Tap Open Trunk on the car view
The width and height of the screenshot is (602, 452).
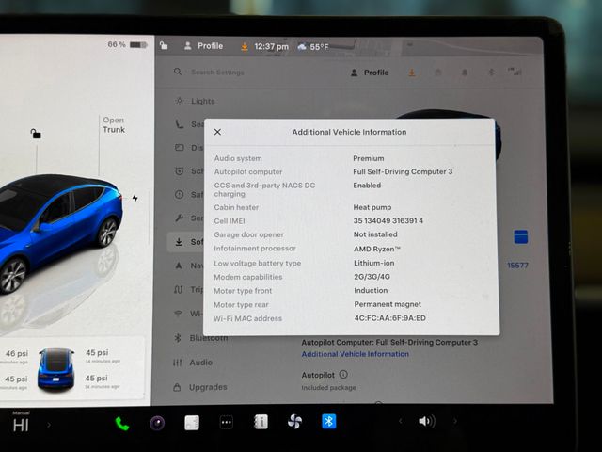[114, 124]
